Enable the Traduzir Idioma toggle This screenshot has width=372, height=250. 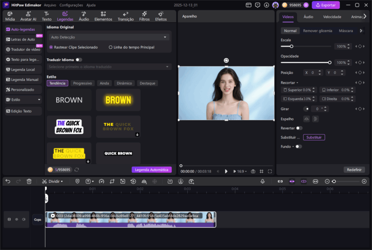78,60
